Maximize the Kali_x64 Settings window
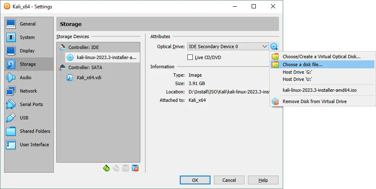376x189 pixels. click(x=254, y=6)
